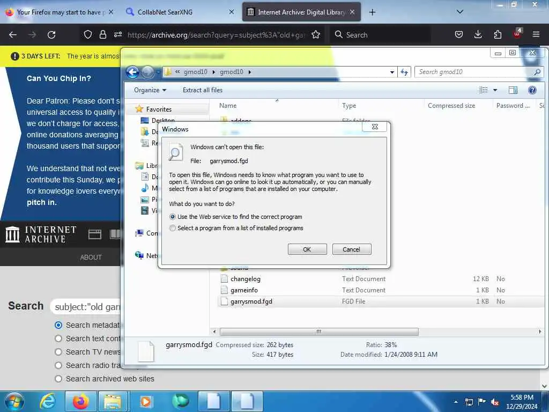Image resolution: width=549 pixels, height=412 pixels.
Task: Open Windows Explorer from the taskbar
Action: [x=113, y=401]
